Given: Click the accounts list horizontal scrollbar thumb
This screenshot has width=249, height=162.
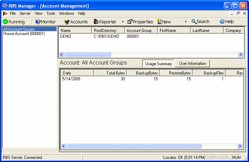Looking at the screenshot, I should [x=88, y=55].
